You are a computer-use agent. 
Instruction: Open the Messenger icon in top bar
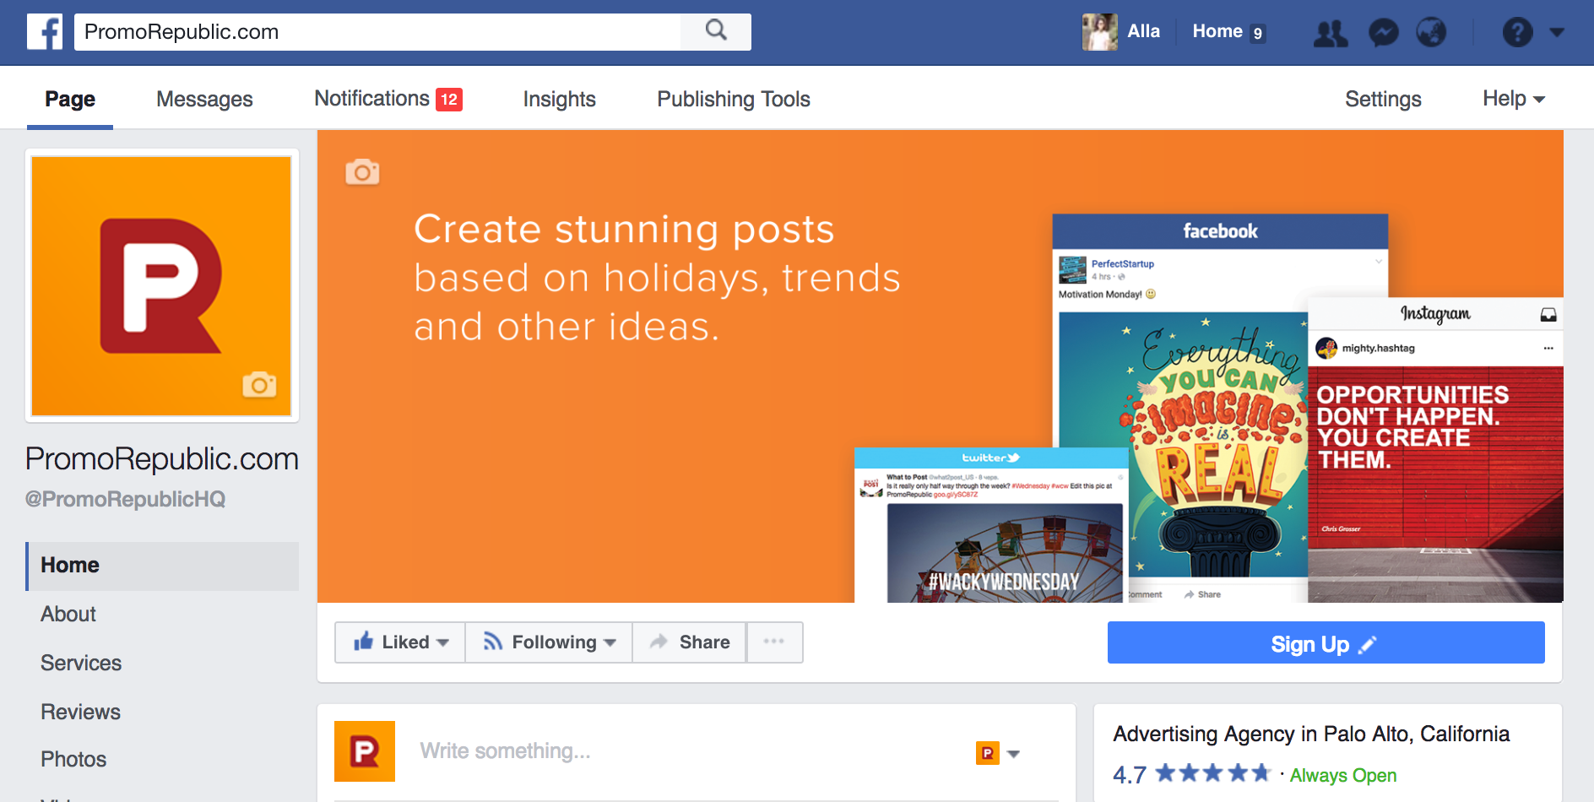tap(1383, 33)
